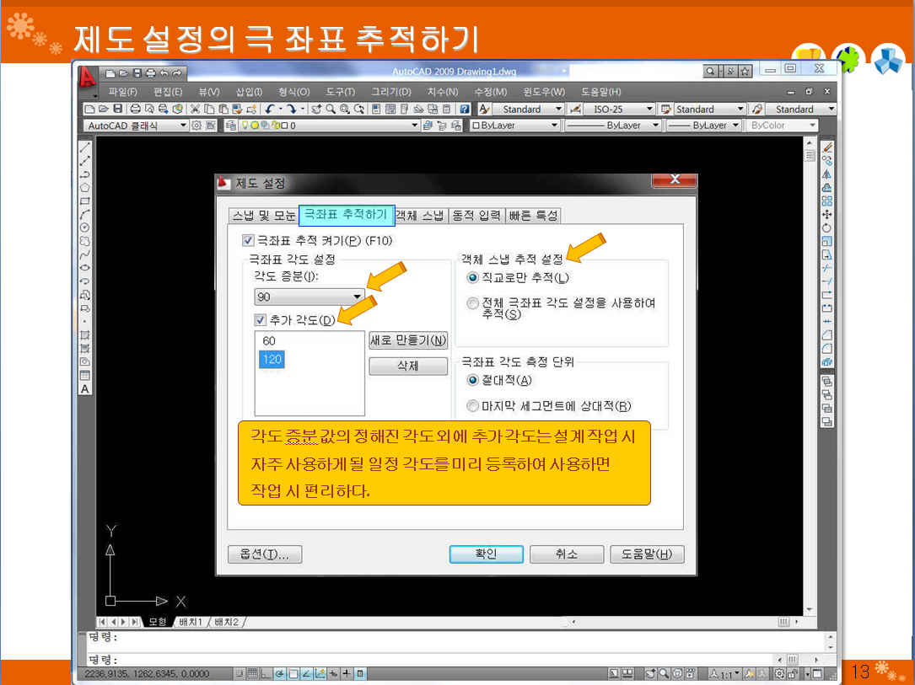The image size is (915, 685).
Task: Click the Help question mark toolbar icon
Action: click(x=464, y=109)
